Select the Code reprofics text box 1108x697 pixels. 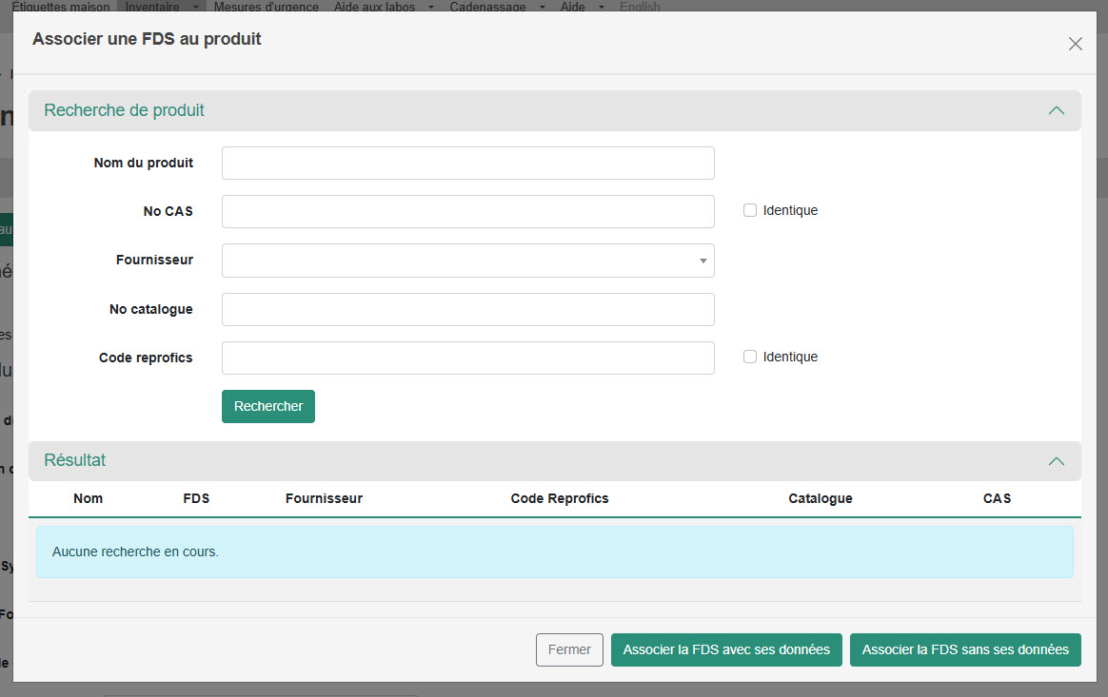(x=467, y=358)
